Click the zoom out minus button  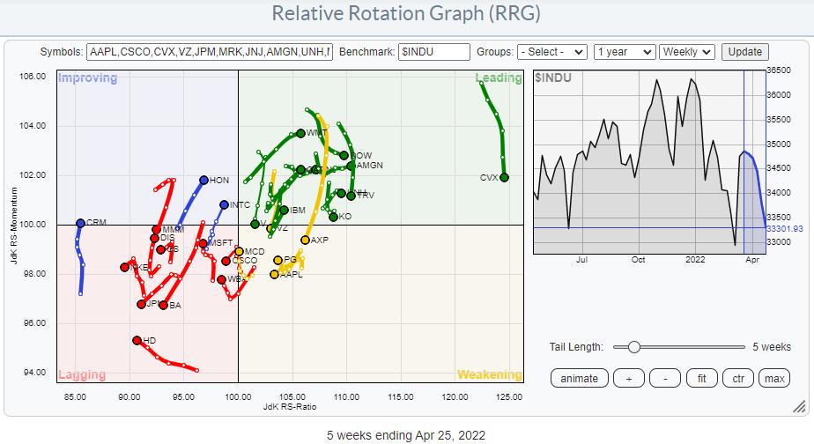(x=665, y=378)
